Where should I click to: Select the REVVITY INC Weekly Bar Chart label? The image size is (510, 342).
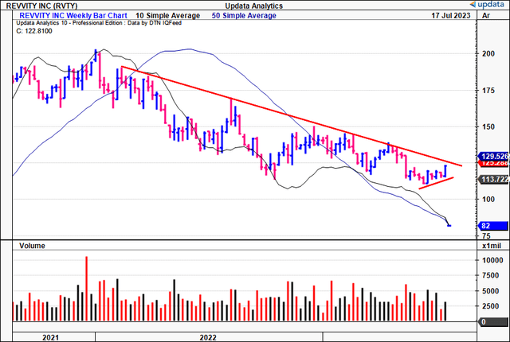pos(73,16)
